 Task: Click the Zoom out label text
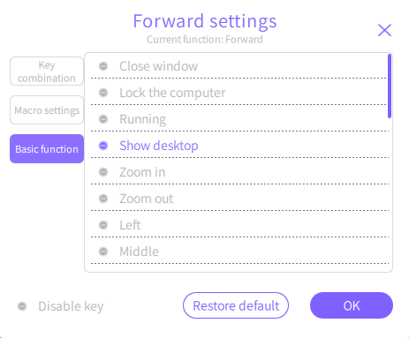147,199
